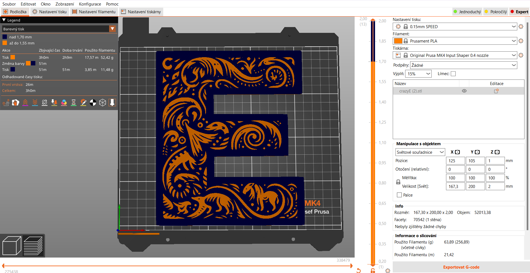Open Barevný tisk view type dropdown
Screen dimensions: 530x273
click(59, 29)
